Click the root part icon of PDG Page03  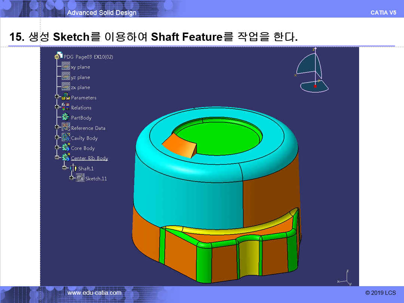point(59,56)
